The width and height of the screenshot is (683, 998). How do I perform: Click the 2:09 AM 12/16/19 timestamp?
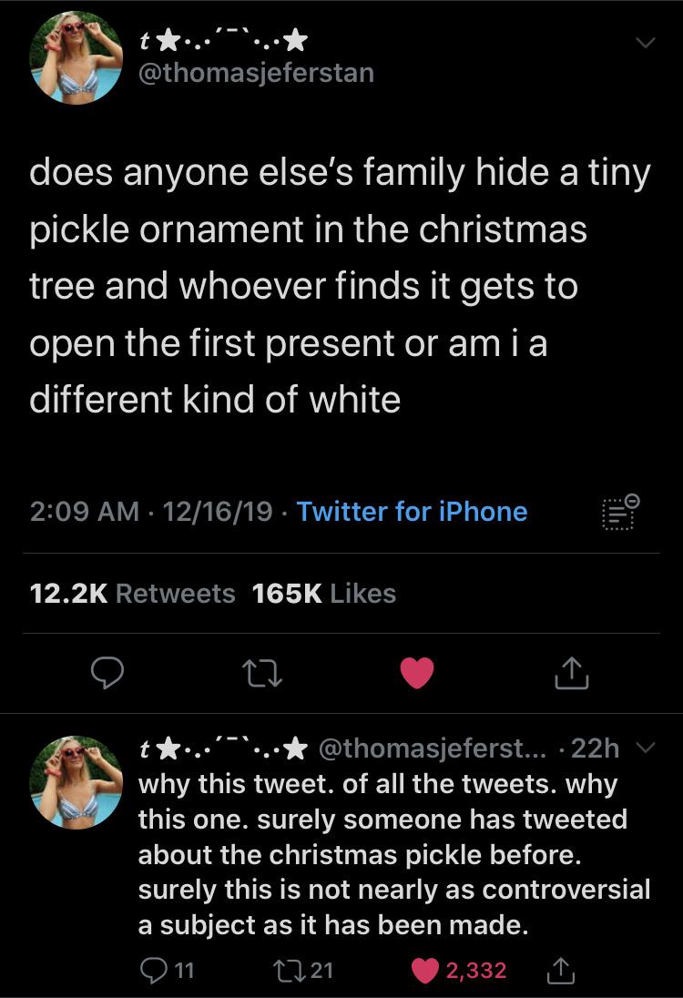[x=150, y=512]
